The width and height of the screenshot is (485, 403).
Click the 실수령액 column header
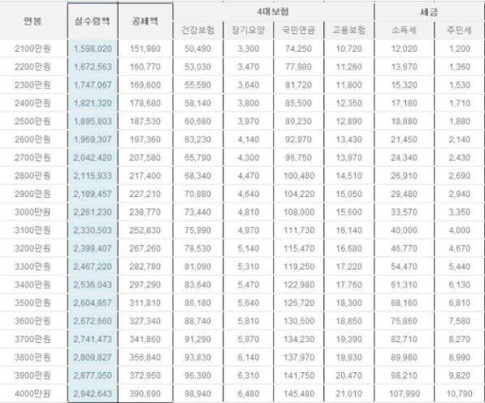[93, 21]
